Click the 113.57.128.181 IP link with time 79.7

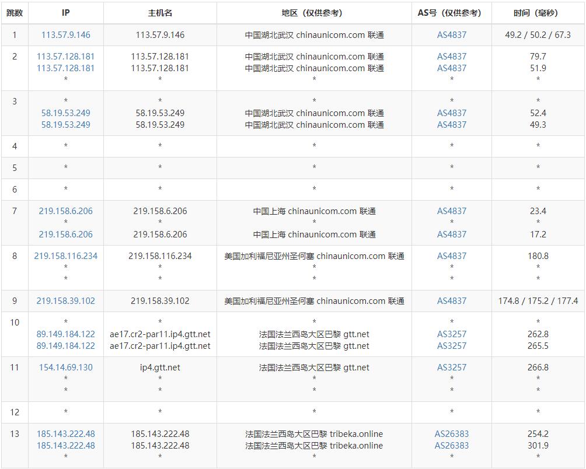[66, 57]
